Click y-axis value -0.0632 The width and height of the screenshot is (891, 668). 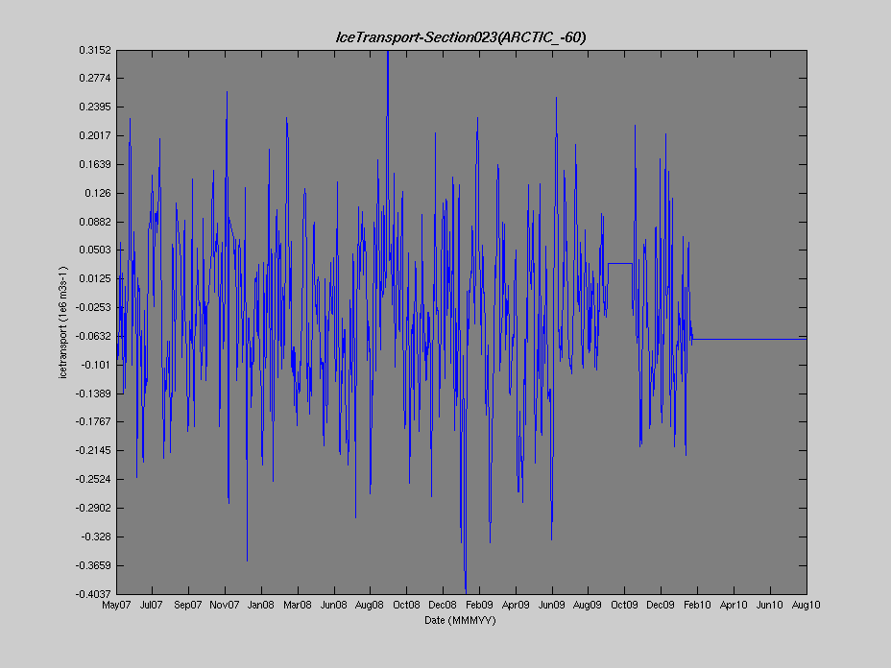[x=93, y=336]
